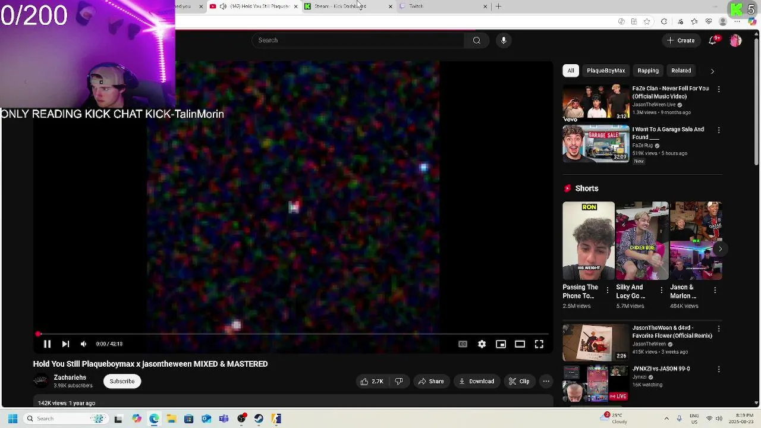Select the PlaqueBoyMax filter chip
The image size is (761, 428).
click(x=606, y=70)
